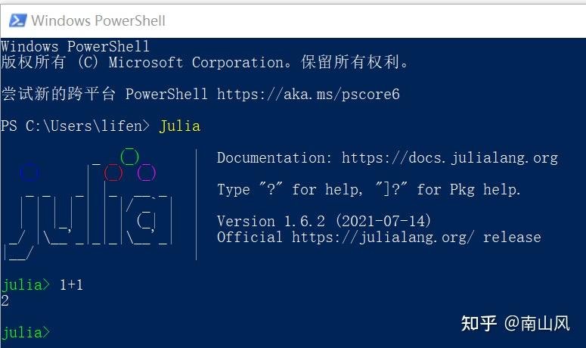Viewport: 586px width, 348px height.
Task: Click the PowerShell icon in title bar
Action: [x=18, y=20]
